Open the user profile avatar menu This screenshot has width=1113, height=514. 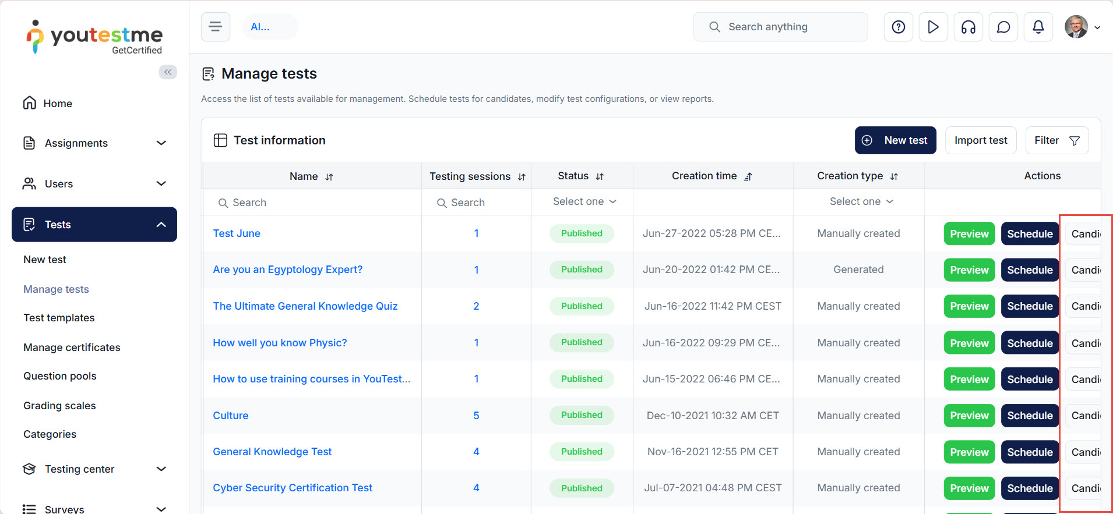tap(1082, 27)
